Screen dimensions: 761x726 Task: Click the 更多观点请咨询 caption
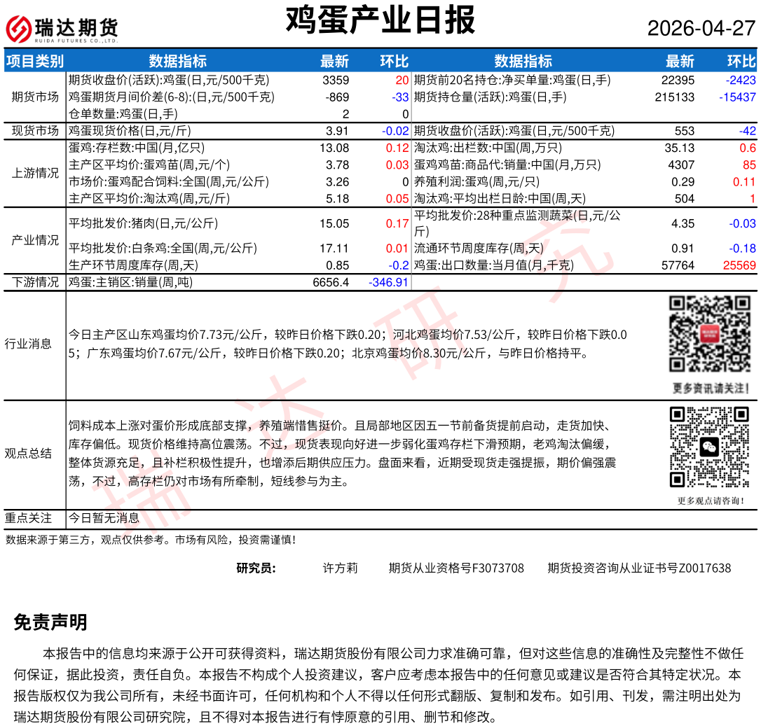coord(710,501)
